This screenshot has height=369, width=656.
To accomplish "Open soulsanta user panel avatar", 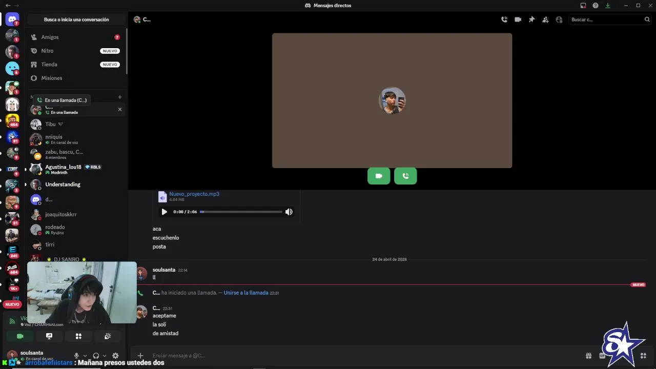I will pos(11,356).
